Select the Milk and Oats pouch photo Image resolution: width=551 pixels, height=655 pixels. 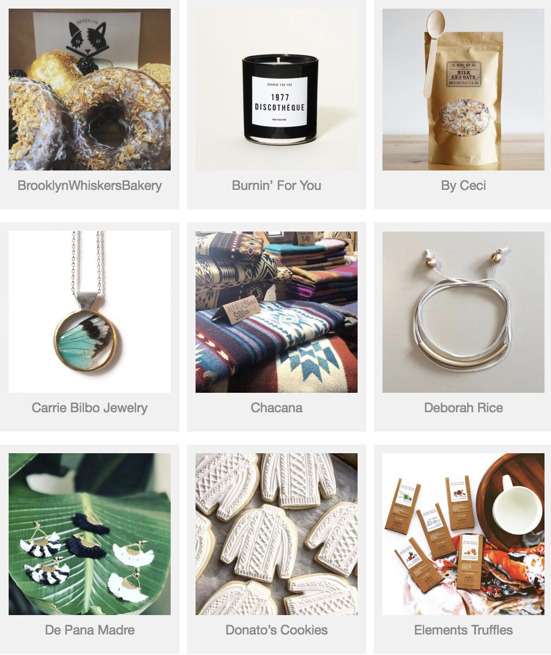pyautogui.click(x=463, y=90)
